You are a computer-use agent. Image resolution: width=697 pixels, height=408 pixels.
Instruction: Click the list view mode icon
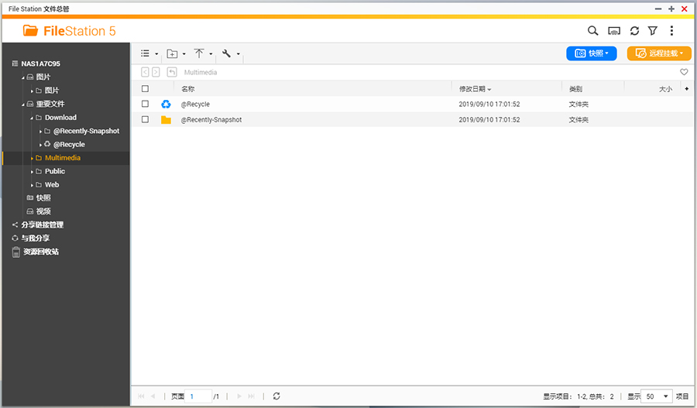pyautogui.click(x=145, y=53)
